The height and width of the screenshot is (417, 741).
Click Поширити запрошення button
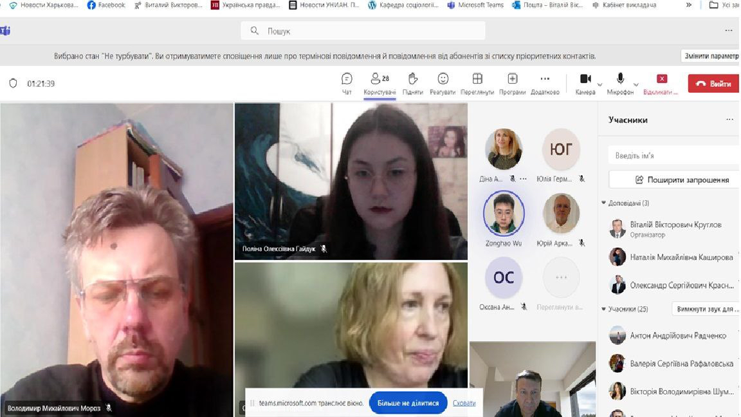pyautogui.click(x=674, y=180)
